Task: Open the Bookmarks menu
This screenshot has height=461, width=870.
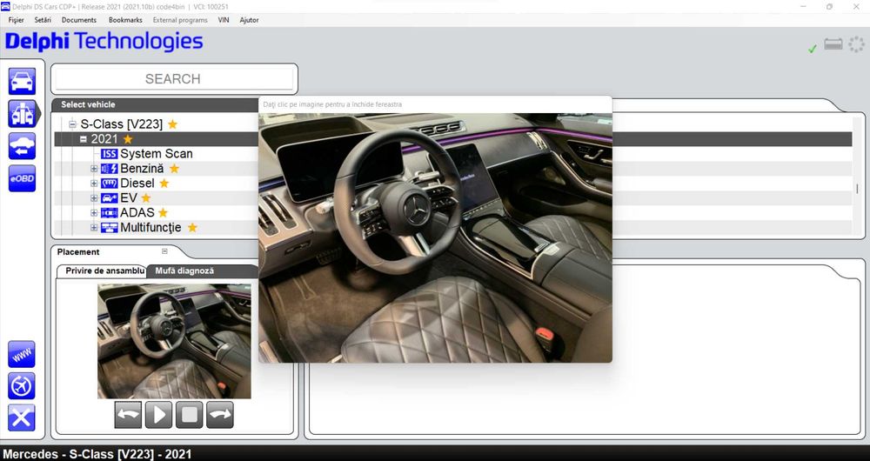Action: click(x=125, y=20)
